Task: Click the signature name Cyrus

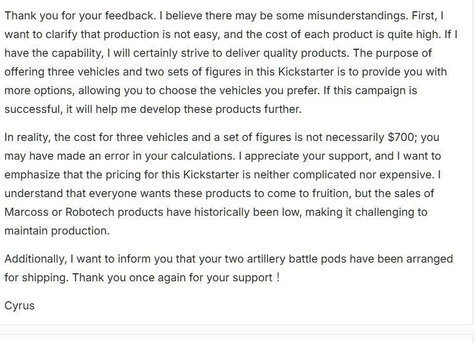Action: pyautogui.click(x=19, y=306)
